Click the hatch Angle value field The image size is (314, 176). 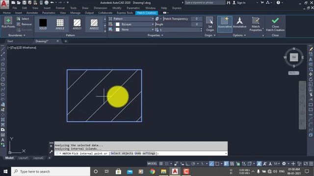point(196,24)
